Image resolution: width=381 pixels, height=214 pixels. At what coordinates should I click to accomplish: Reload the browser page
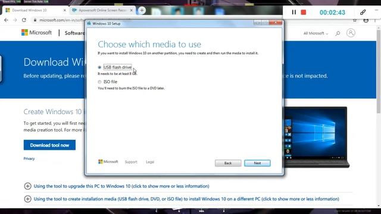pyautogui.click(x=24, y=20)
